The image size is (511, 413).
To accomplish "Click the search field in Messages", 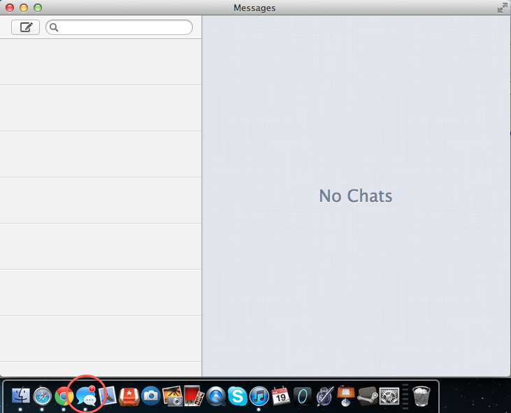I will pyautogui.click(x=119, y=27).
